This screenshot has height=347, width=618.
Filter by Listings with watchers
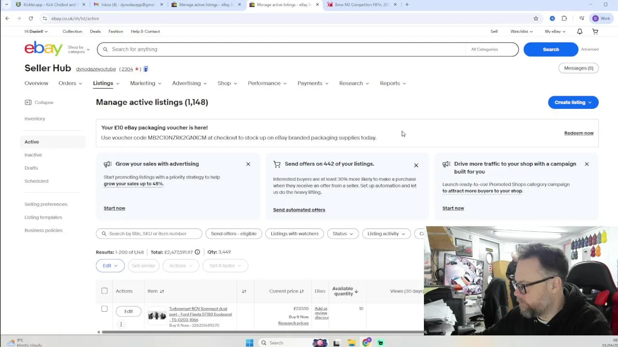(295, 234)
